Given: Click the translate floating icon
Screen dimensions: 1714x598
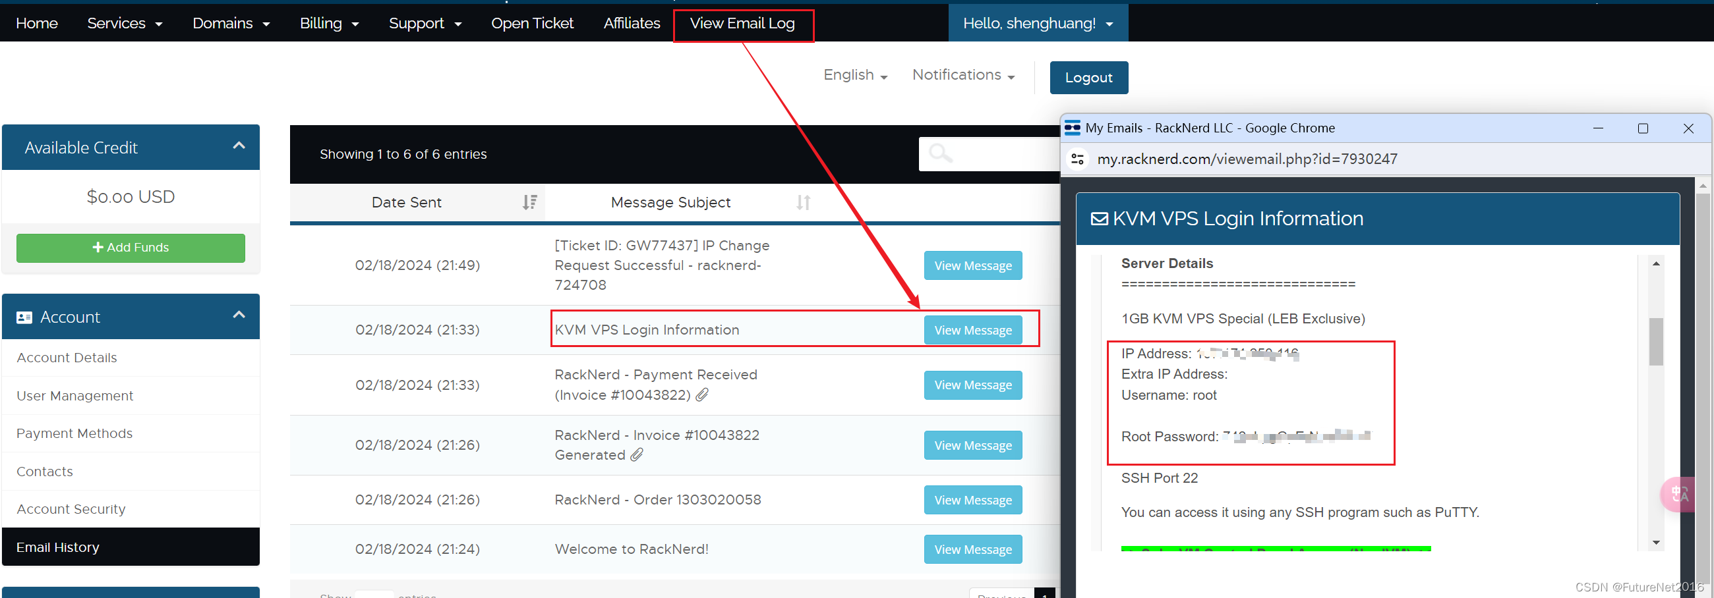Looking at the screenshot, I should [1680, 495].
